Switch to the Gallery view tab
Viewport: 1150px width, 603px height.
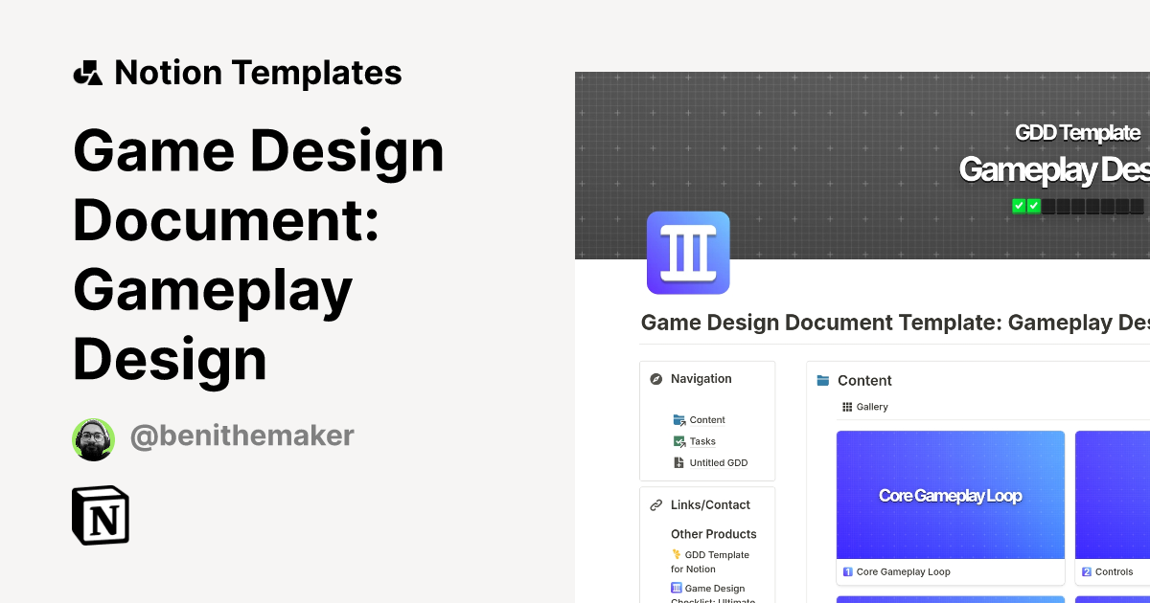coord(864,407)
